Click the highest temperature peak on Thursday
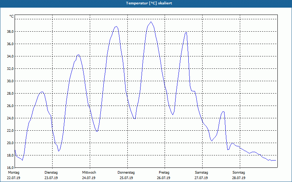Screen dimensions: 292x182 point(151,22)
